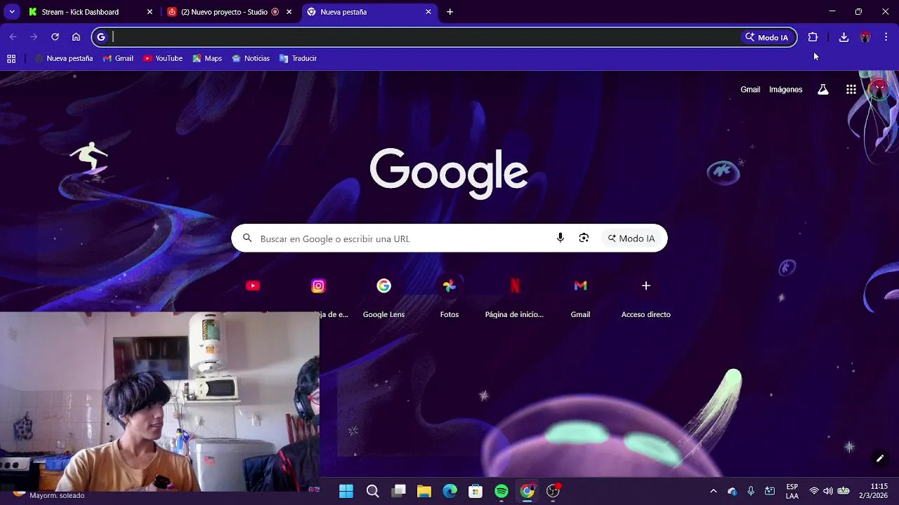Open a new tab with plus button
Image resolution: width=899 pixels, height=505 pixels.
[450, 12]
